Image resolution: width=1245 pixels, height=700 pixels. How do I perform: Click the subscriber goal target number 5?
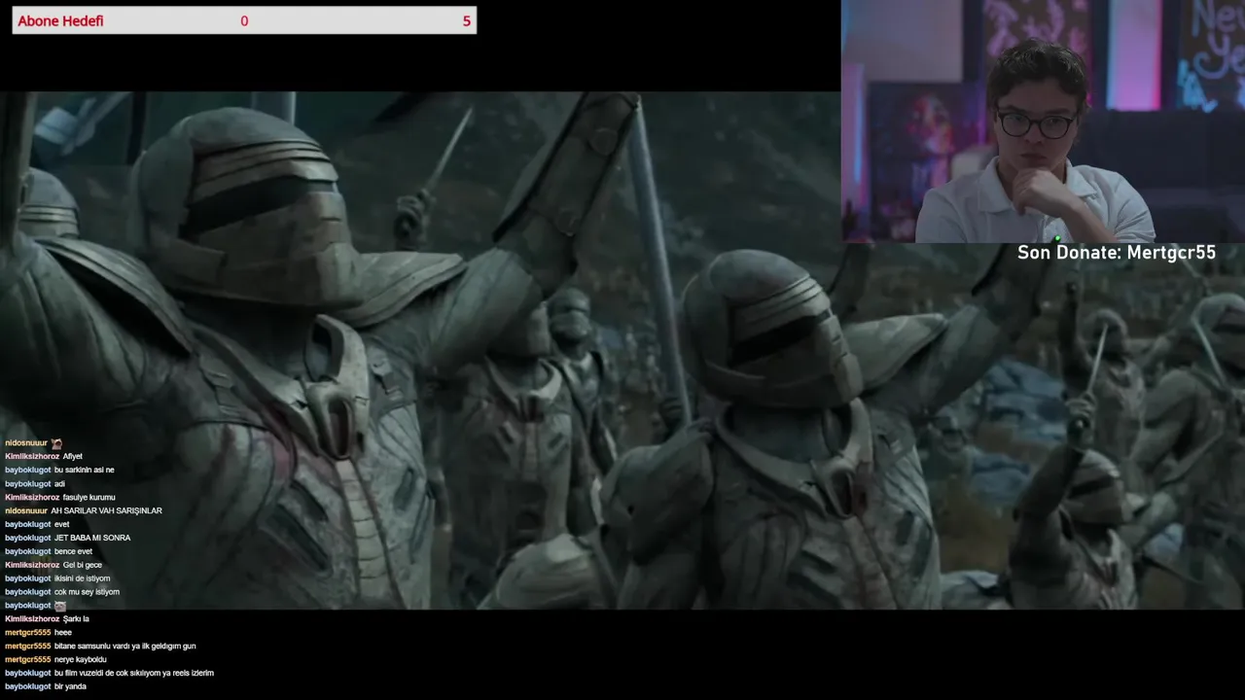click(467, 20)
